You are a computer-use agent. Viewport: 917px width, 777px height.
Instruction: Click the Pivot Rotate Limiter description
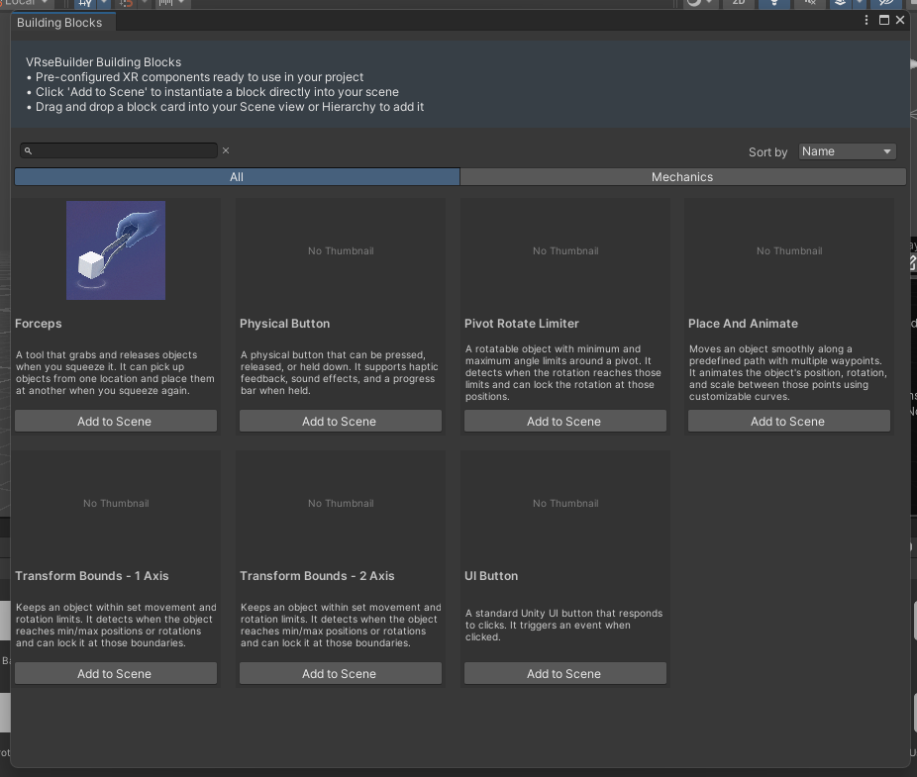point(563,372)
